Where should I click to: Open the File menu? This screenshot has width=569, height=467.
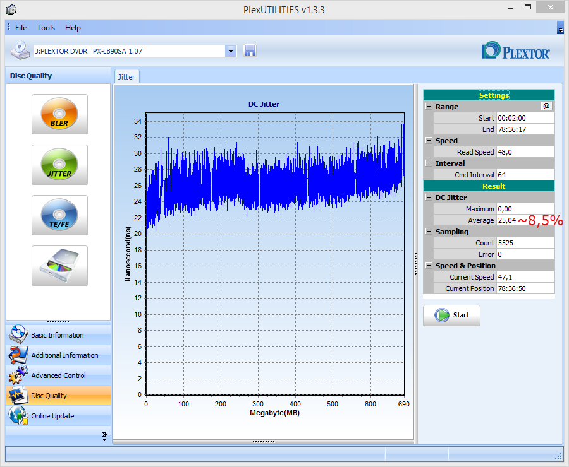[21, 28]
